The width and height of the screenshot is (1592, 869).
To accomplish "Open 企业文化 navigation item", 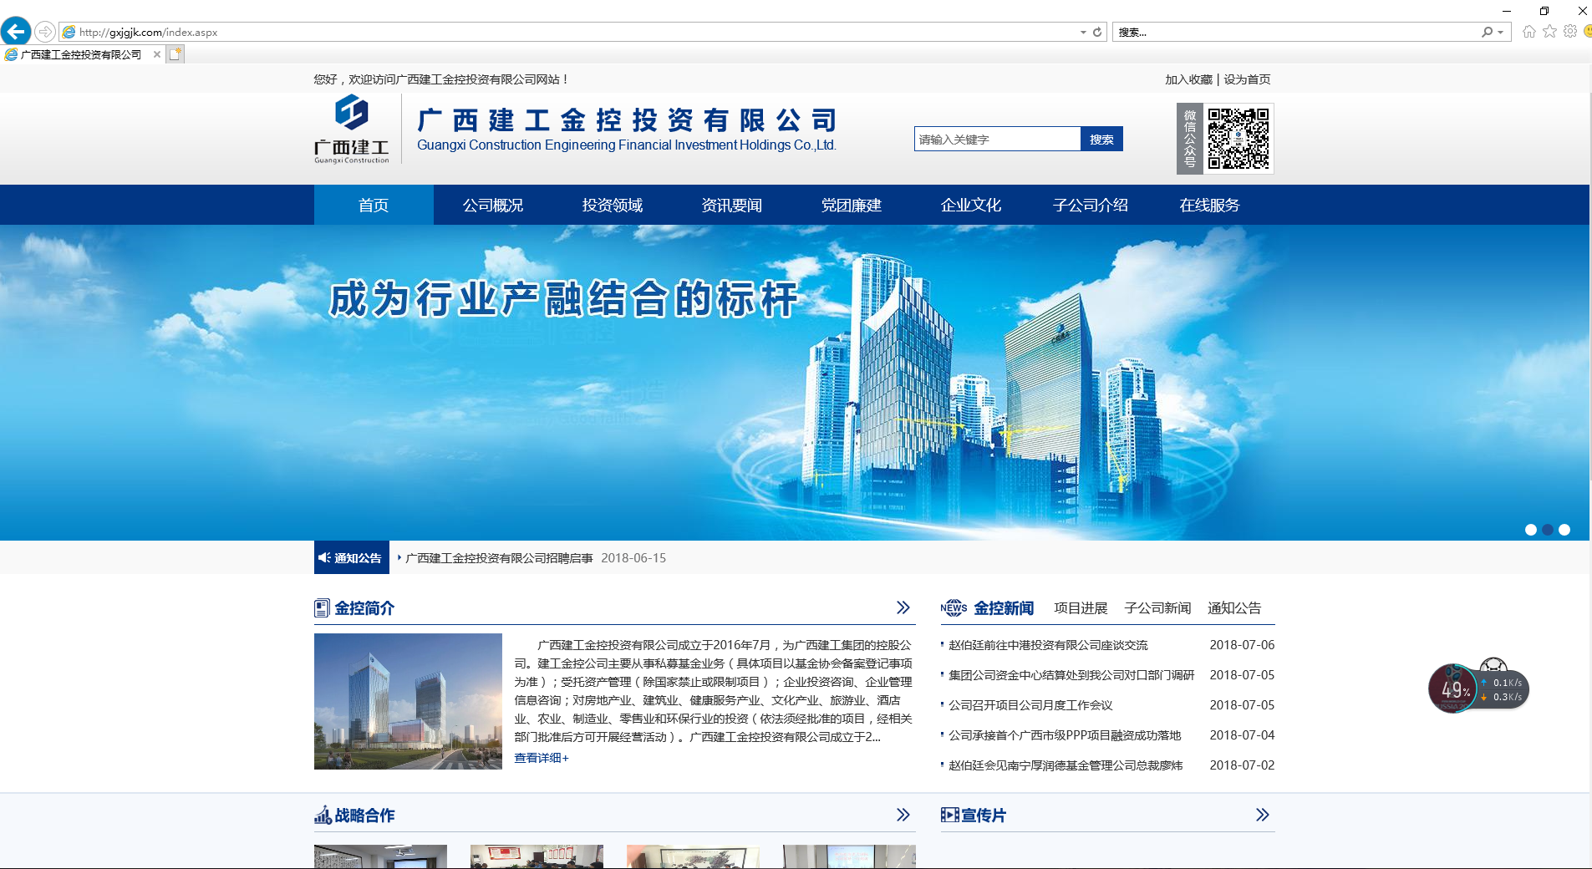I will tap(971, 205).
